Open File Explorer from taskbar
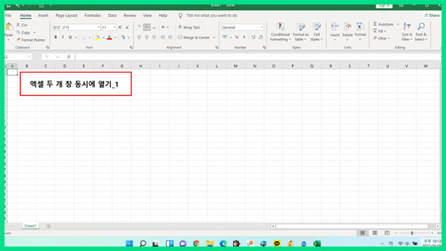 tap(210, 243)
